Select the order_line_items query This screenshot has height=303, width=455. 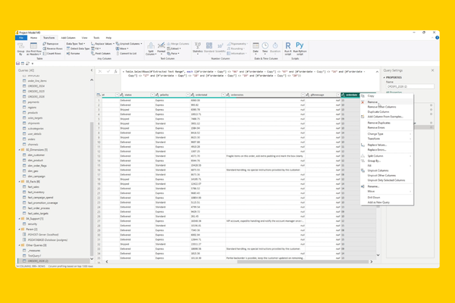pos(37,81)
